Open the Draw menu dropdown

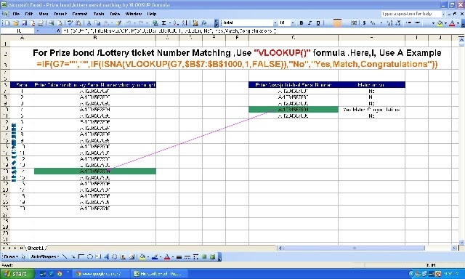click(x=12, y=256)
